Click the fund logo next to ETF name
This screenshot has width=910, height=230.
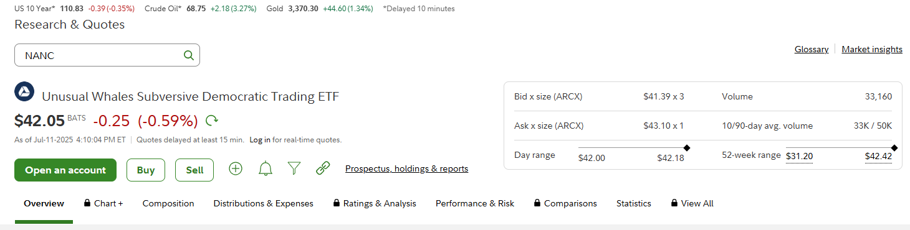coord(24,92)
